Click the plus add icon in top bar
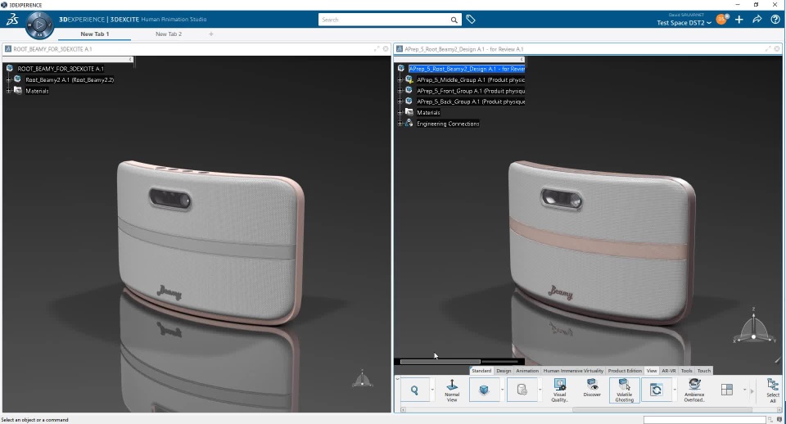 click(x=739, y=20)
